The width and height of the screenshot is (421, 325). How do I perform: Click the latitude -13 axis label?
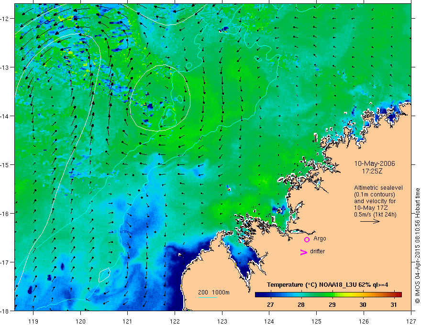[5, 67]
